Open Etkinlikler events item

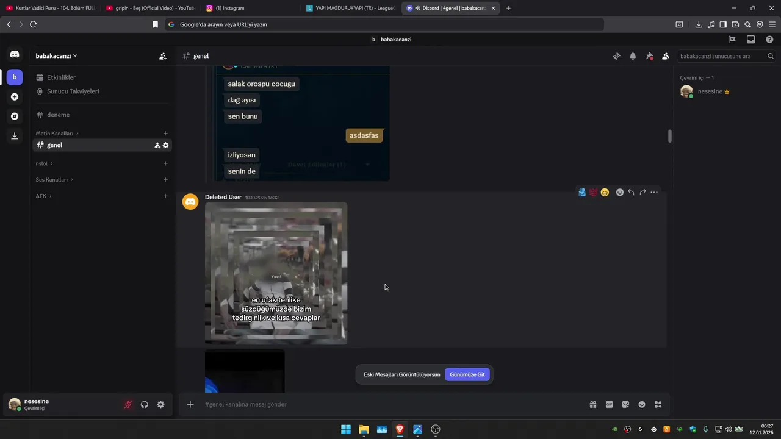(x=103, y=77)
